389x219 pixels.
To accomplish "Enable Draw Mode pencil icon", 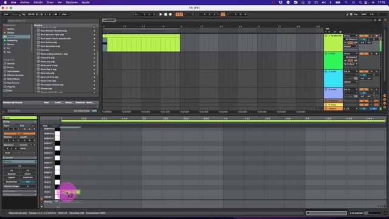I will click(x=347, y=15).
